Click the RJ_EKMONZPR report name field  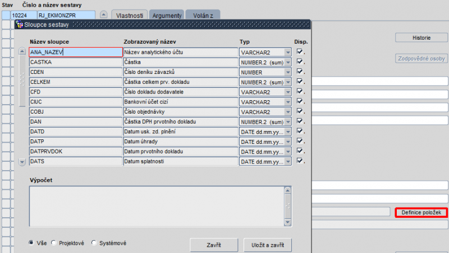(x=66, y=15)
